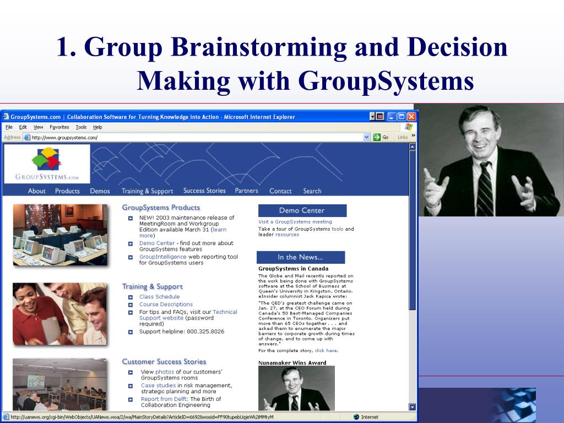This screenshot has width=564, height=423.
Task: Open the About nav item
Action: [37, 191]
